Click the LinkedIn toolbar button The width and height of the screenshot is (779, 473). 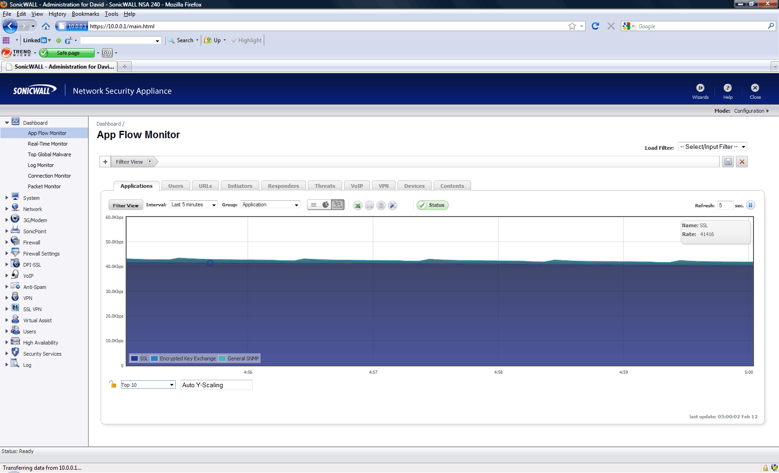[35, 40]
